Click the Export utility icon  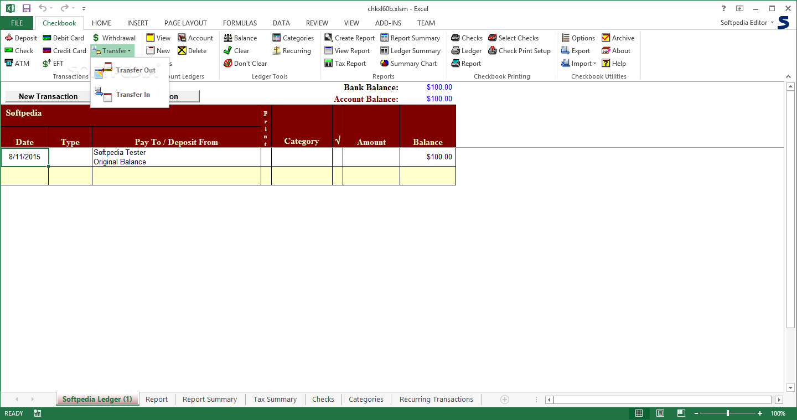click(x=566, y=51)
